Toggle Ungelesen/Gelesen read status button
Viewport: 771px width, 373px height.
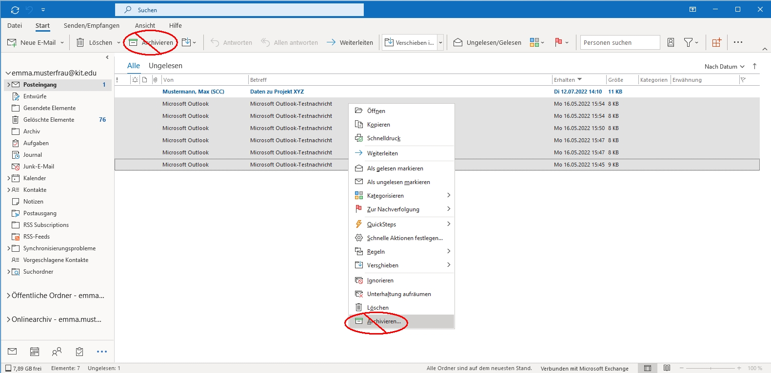487,42
